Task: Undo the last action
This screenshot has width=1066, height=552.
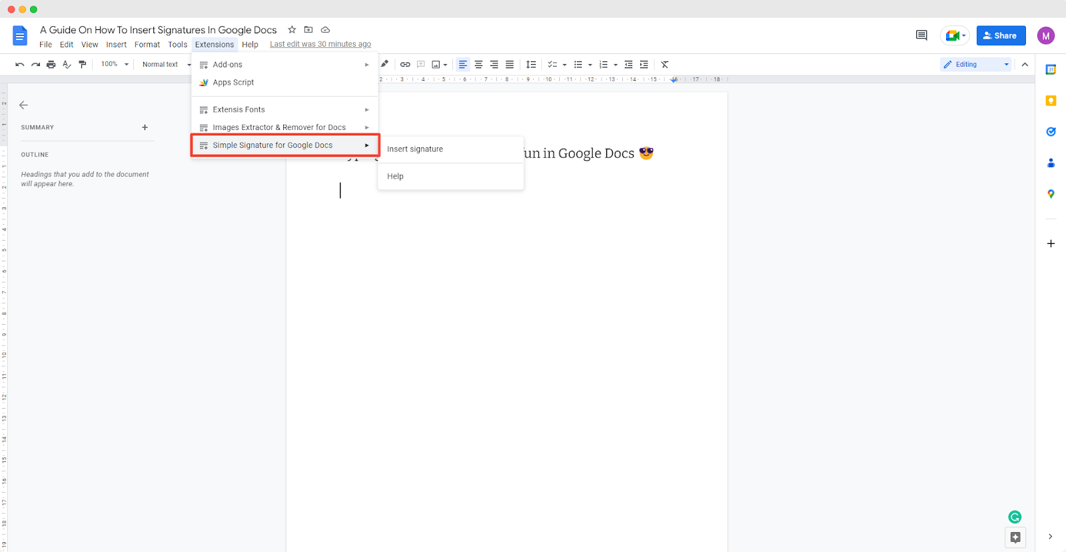Action: tap(20, 65)
